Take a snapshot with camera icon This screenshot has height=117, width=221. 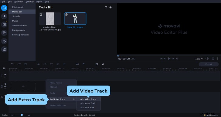point(213,59)
